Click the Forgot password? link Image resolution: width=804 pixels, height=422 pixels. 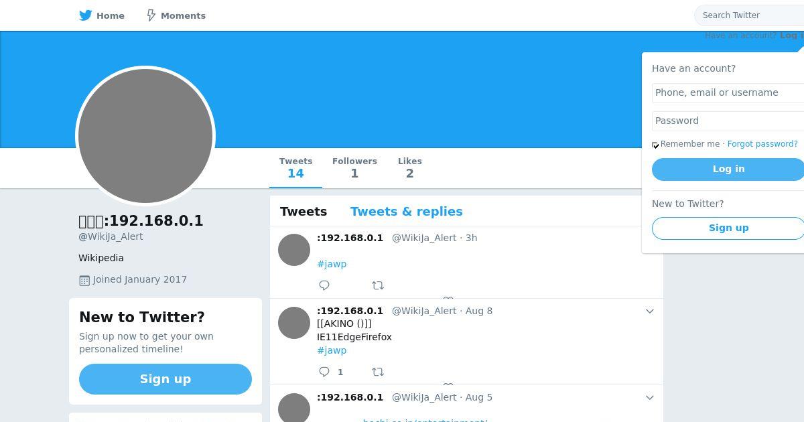pos(762,144)
